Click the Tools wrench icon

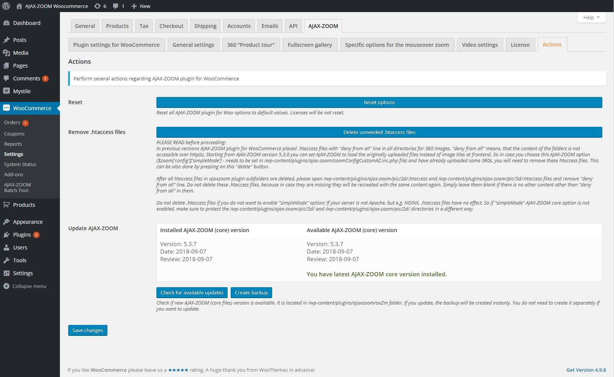coord(6,260)
